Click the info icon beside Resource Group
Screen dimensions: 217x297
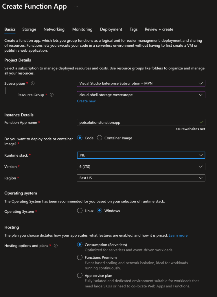[52, 95]
